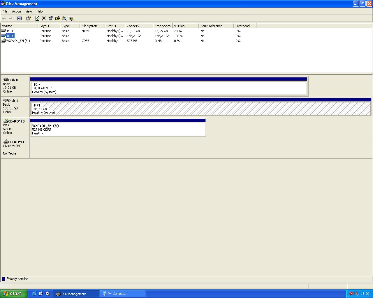Sort by the Volume column header
373x298 pixels.
click(19, 26)
